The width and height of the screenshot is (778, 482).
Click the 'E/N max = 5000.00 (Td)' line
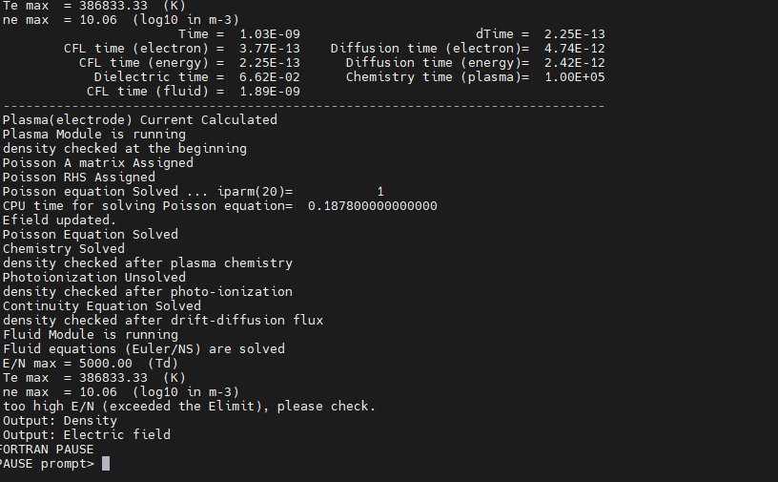pos(91,364)
